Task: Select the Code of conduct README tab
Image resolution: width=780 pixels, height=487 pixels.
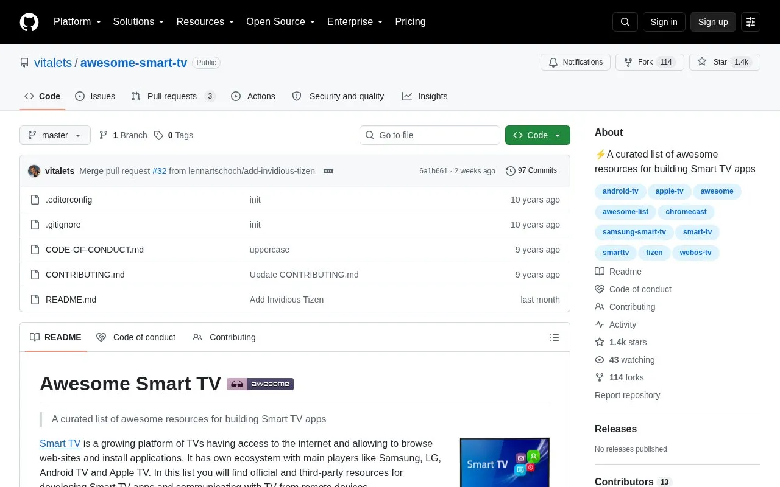Action: pyautogui.click(x=136, y=337)
